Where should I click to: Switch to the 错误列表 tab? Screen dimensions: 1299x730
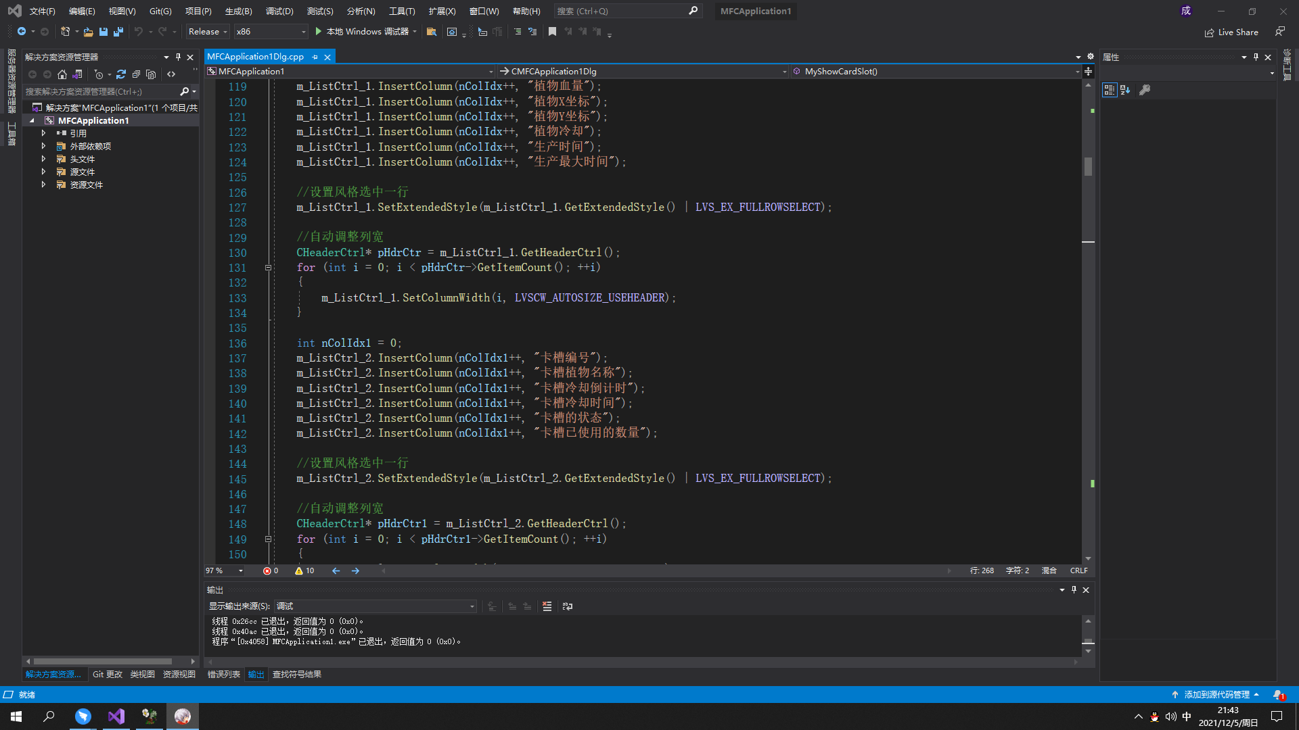coord(223,674)
